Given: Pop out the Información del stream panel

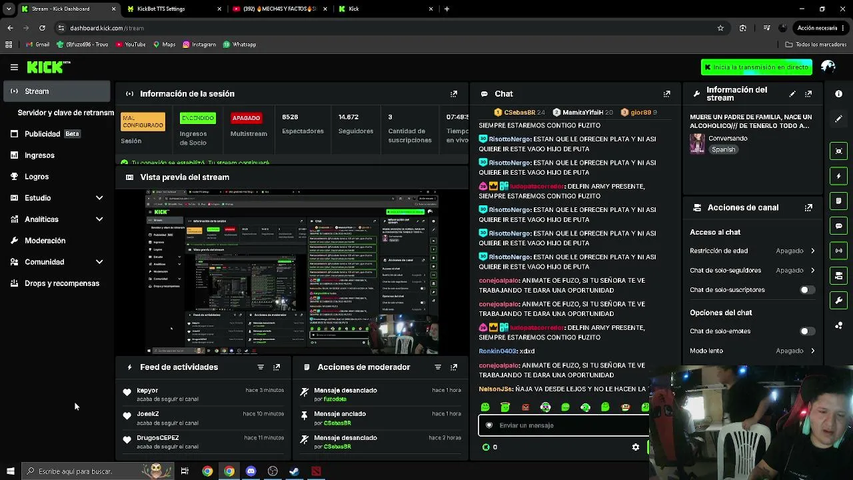Looking at the screenshot, I should click(x=808, y=94).
